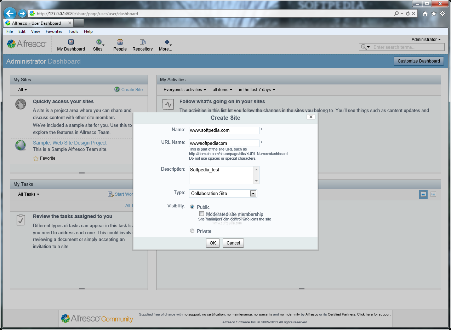Viewport: 451px width, 330px height.
Task: Confirm site creation with OK
Action: coord(213,243)
